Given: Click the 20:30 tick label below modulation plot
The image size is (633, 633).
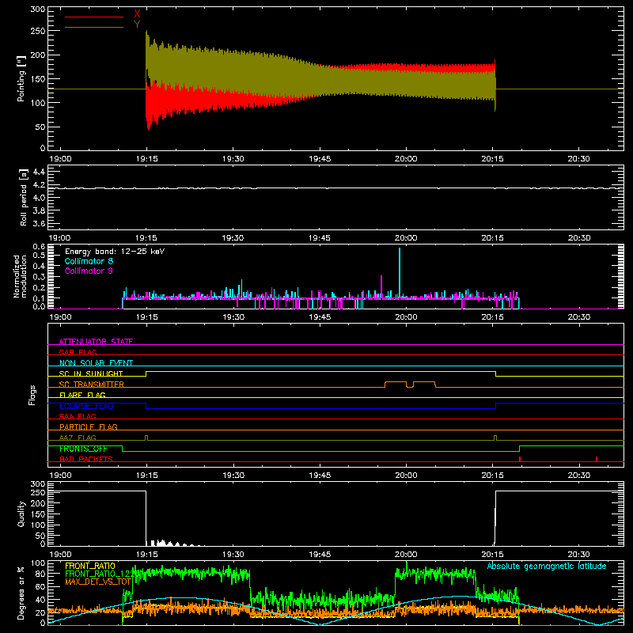Looking at the screenshot, I should pyautogui.click(x=579, y=317).
